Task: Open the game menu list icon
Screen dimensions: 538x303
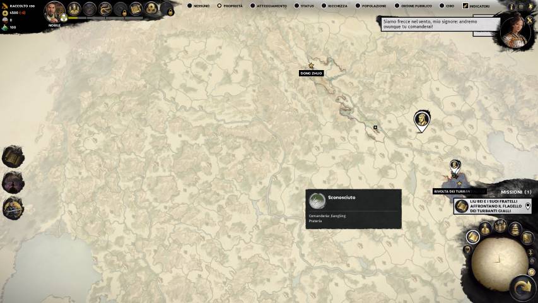Action: point(521,6)
